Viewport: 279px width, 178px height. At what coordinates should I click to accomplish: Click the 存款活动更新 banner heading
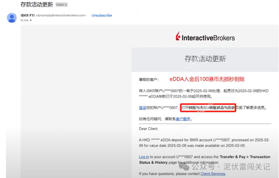click(x=205, y=59)
